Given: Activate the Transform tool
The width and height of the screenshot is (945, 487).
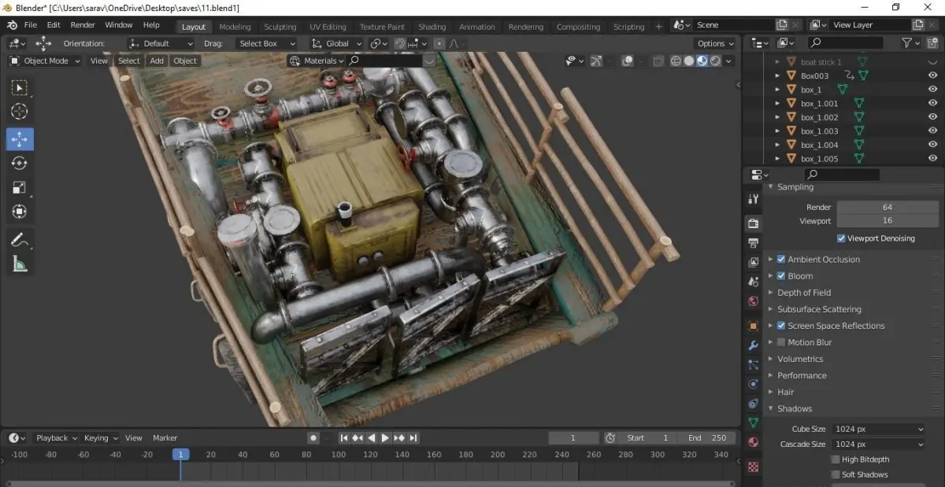Looking at the screenshot, I should 20,212.
